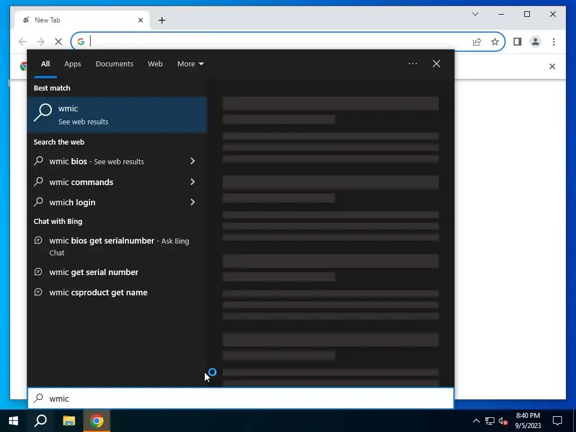576x432 pixels.
Task: Open the wmic best match result
Action: pyautogui.click(x=117, y=115)
